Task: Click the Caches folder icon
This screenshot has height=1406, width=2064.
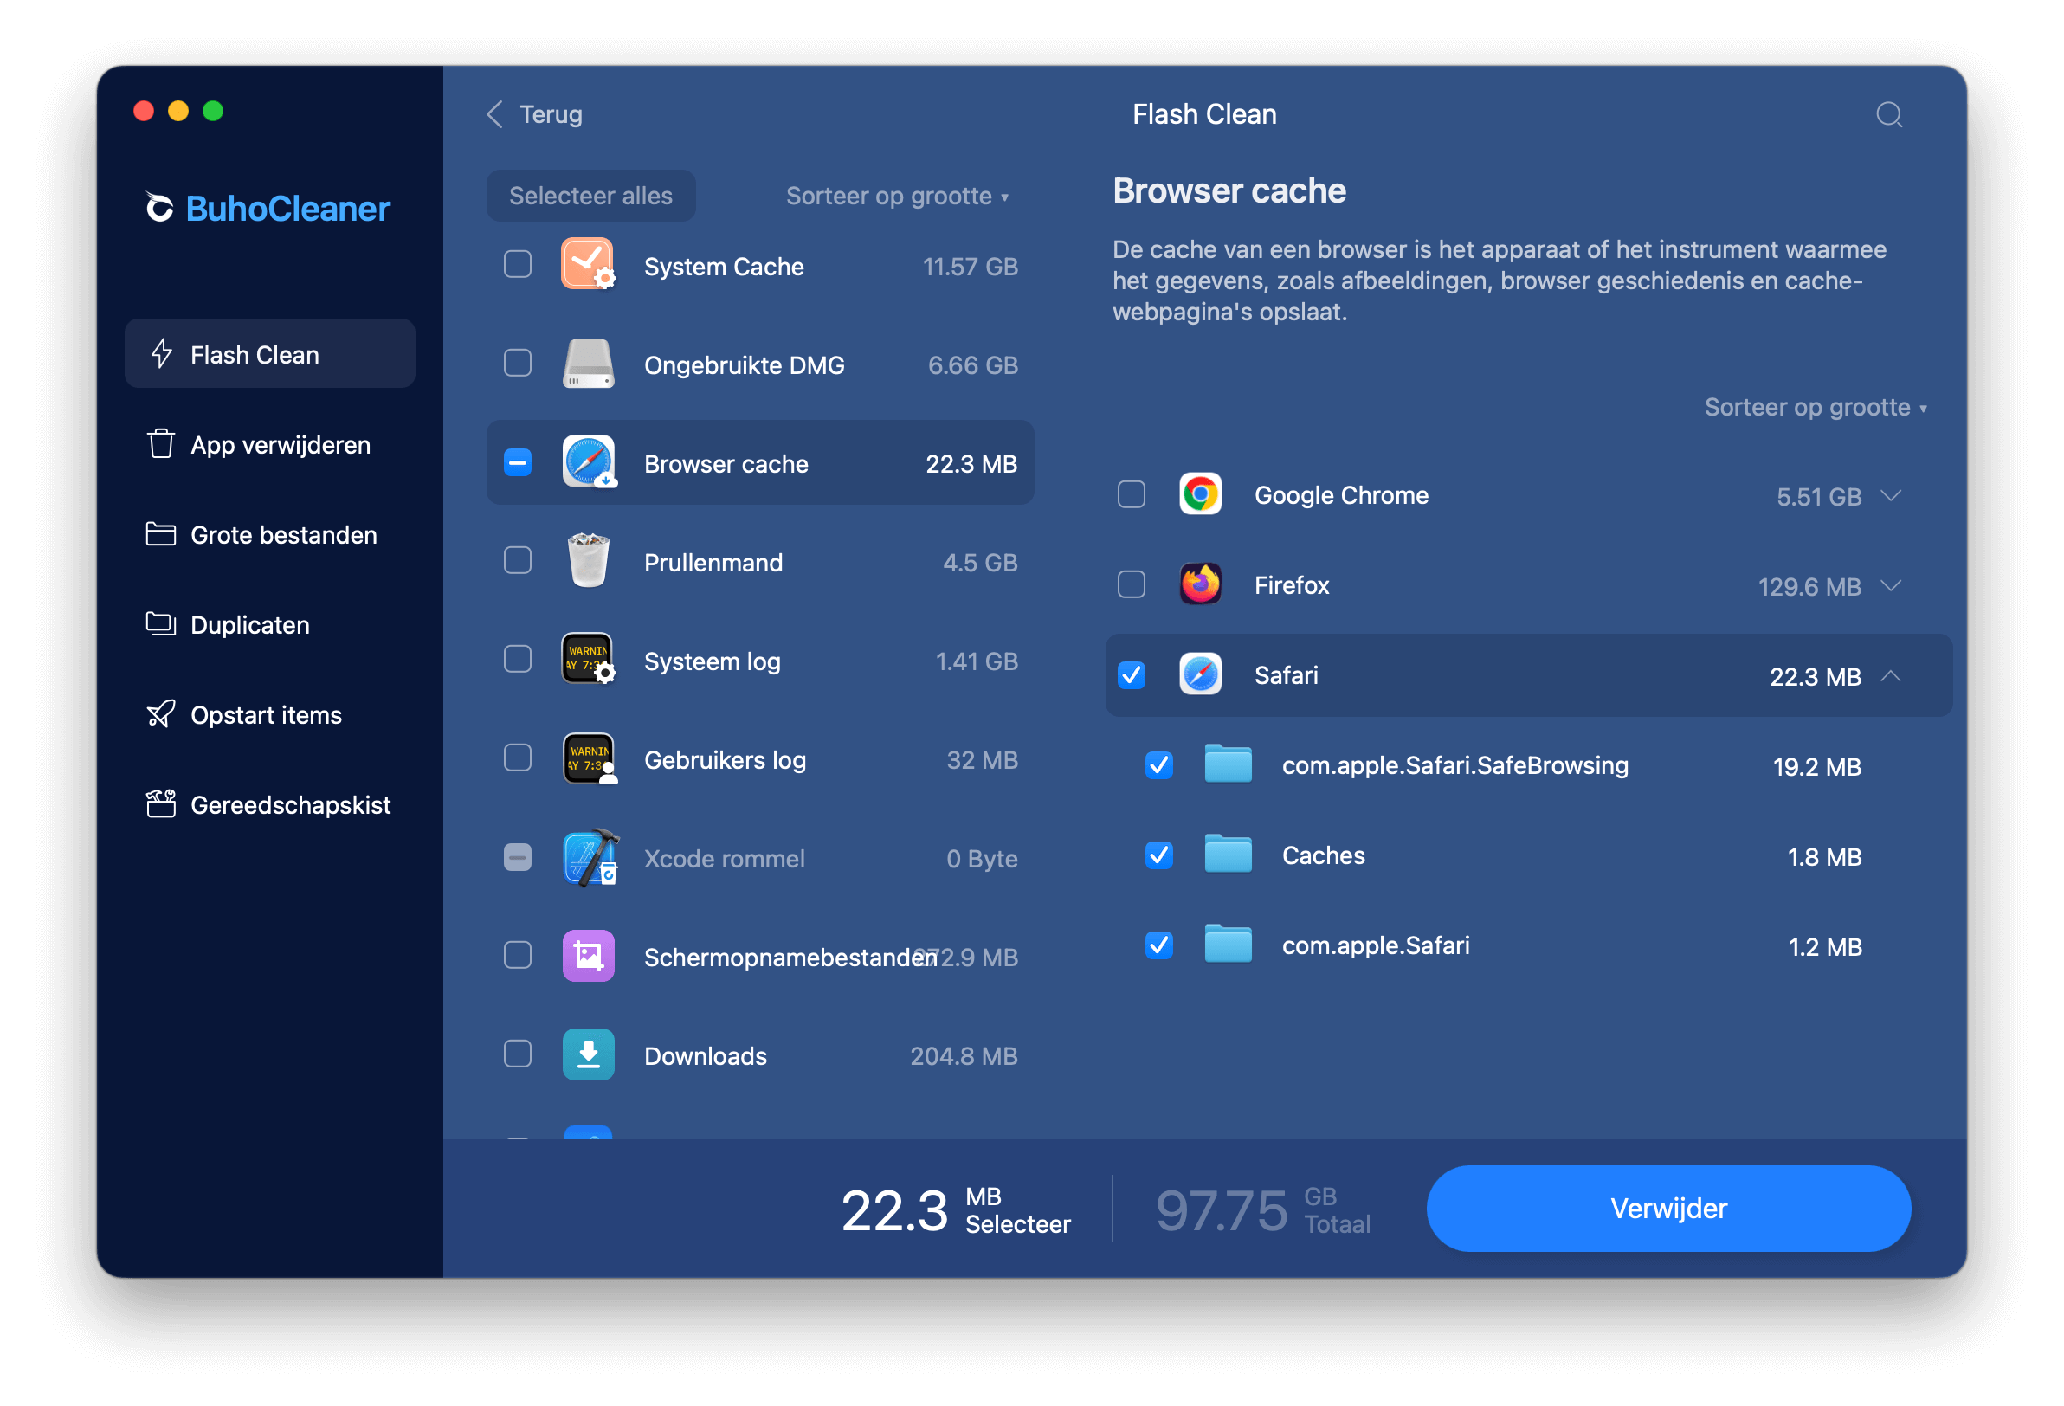Action: (x=1228, y=855)
